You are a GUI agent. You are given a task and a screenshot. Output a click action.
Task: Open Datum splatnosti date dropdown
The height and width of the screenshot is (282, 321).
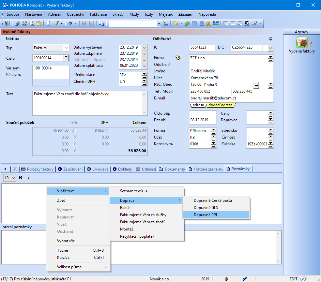tap(144, 66)
